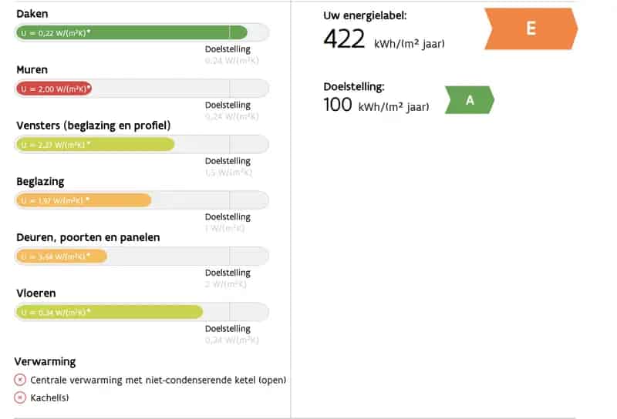Viewport: 617px width, 419px height.
Task: Click the Vloeren yellow-green U-value bar
Action: (110, 312)
